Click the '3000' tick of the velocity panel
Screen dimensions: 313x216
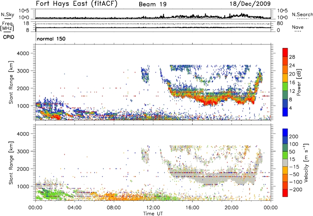click(23, 151)
